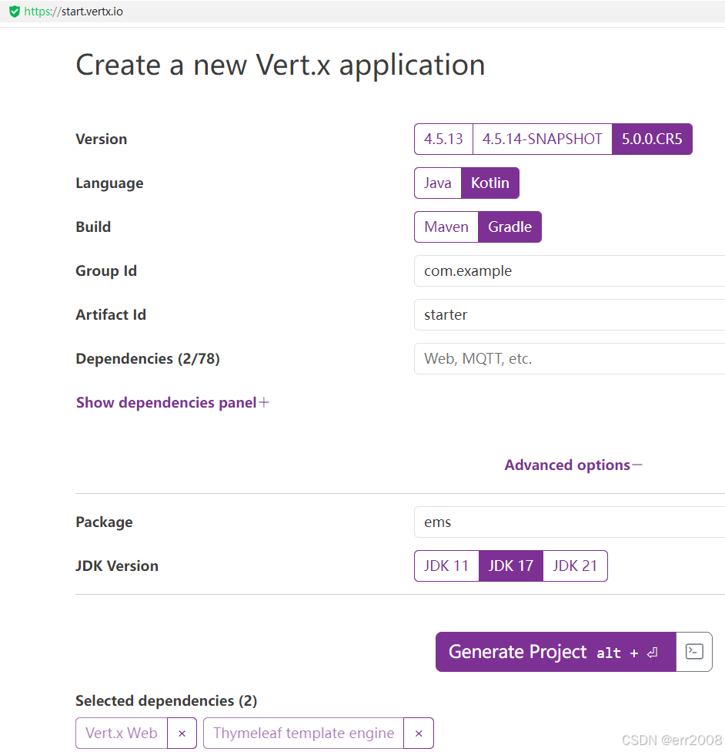Pick Gradle as the build tool
The height and width of the screenshot is (752, 725).
510,227
